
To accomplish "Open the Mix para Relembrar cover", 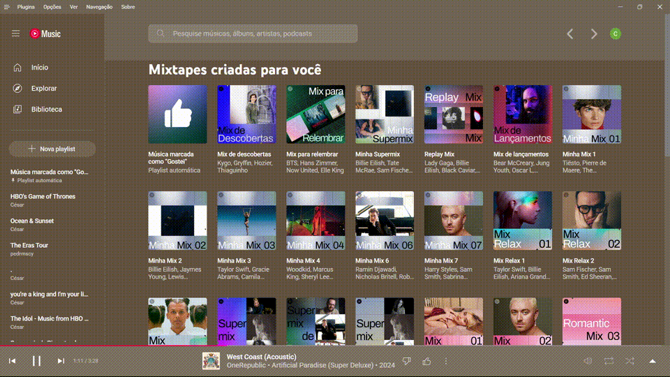I will 315,114.
